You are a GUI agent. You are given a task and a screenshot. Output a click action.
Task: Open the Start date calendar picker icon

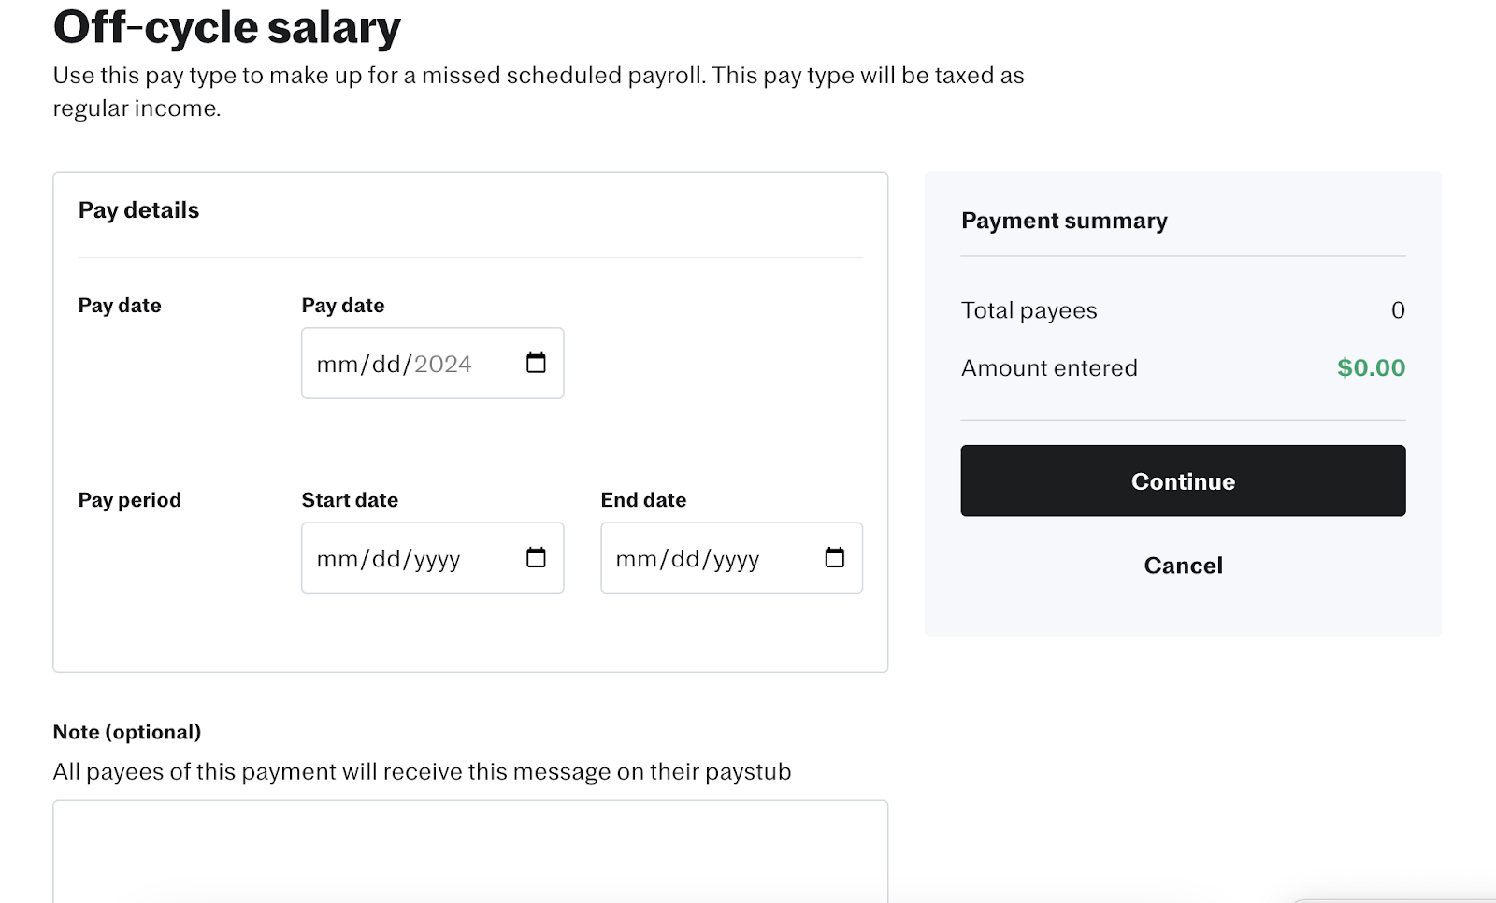536,557
